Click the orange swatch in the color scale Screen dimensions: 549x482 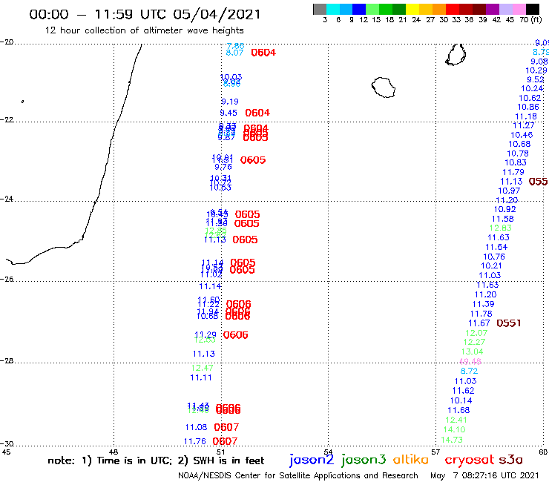click(439, 9)
